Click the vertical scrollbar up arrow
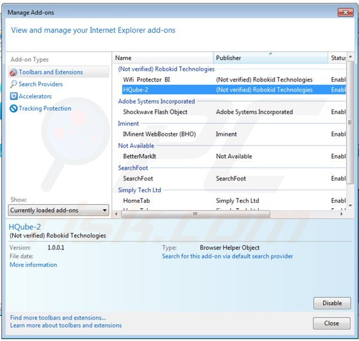Viewport: 359px width, 341px height. tap(350, 56)
